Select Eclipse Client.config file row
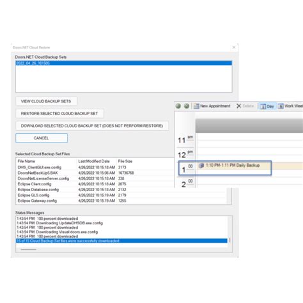Image resolution: width=303 pixels, height=303 pixels. coord(95,184)
